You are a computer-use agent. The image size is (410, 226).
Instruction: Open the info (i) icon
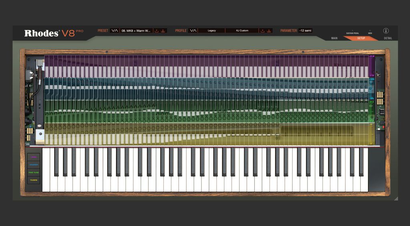click(x=386, y=31)
